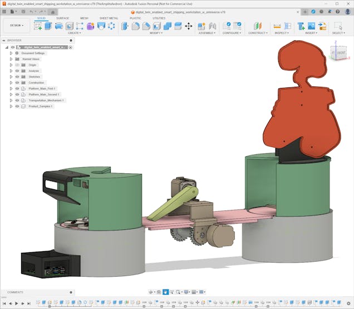354x309 pixels.
Task: Select the Extrude tool in Create group
Action: click(48, 26)
